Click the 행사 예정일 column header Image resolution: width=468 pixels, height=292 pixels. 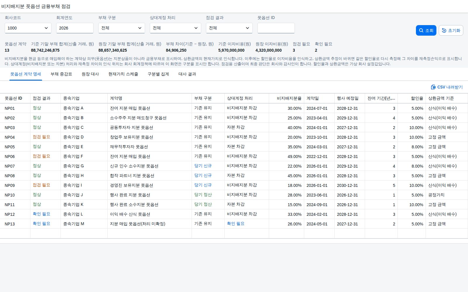(x=350, y=98)
